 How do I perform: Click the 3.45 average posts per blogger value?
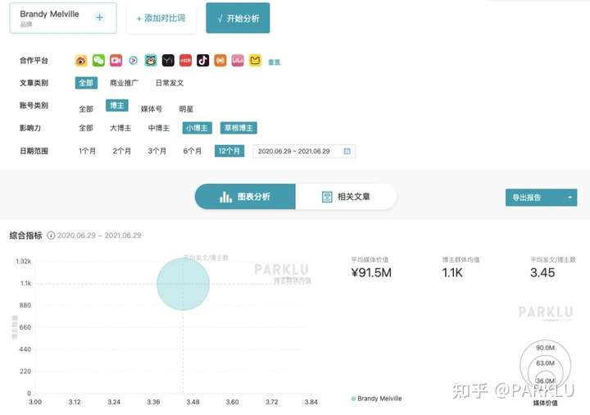pos(542,272)
